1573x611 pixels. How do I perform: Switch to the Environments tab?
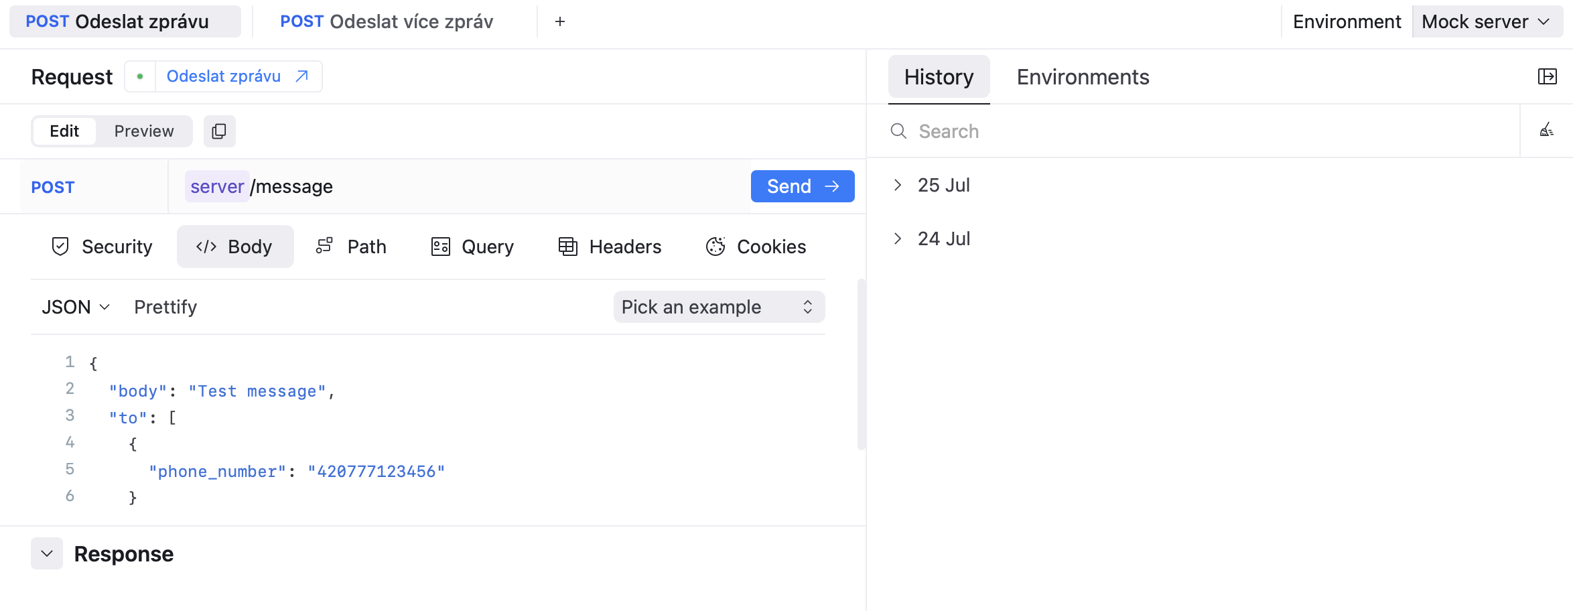1083,77
